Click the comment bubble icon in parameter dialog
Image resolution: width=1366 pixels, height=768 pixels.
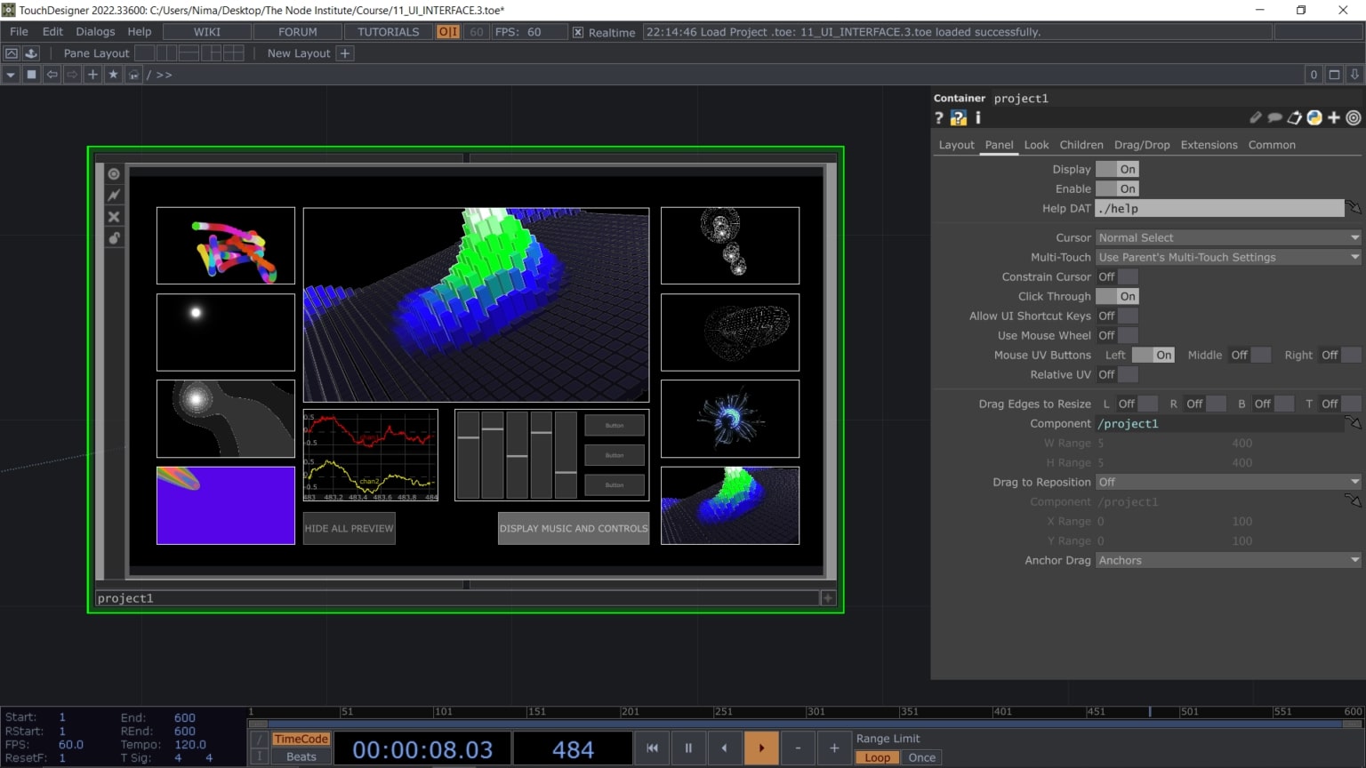[x=1275, y=117]
